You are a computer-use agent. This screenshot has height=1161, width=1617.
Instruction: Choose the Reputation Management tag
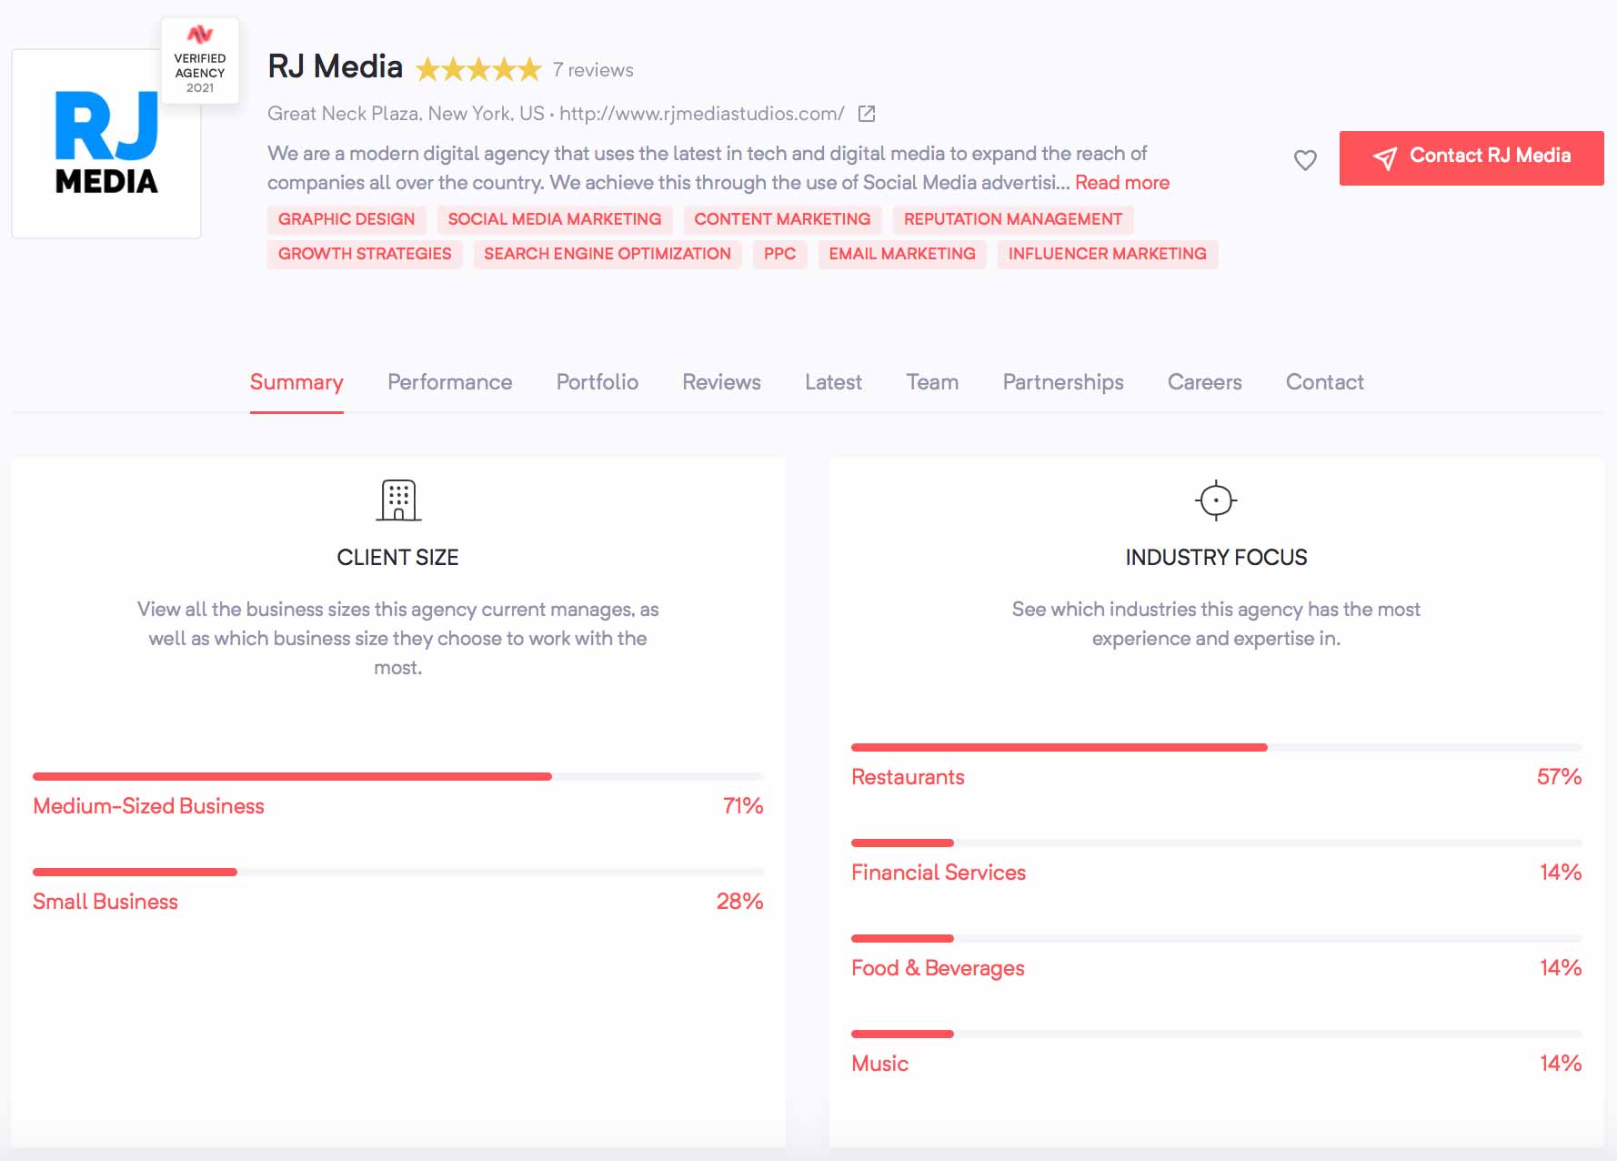pos(1013,219)
